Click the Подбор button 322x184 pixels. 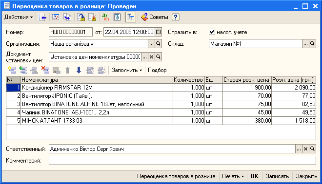(x=157, y=70)
